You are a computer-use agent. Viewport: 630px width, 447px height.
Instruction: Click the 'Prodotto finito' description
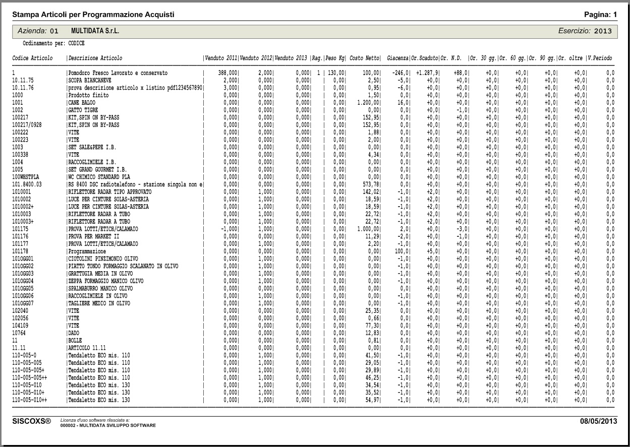88,95
